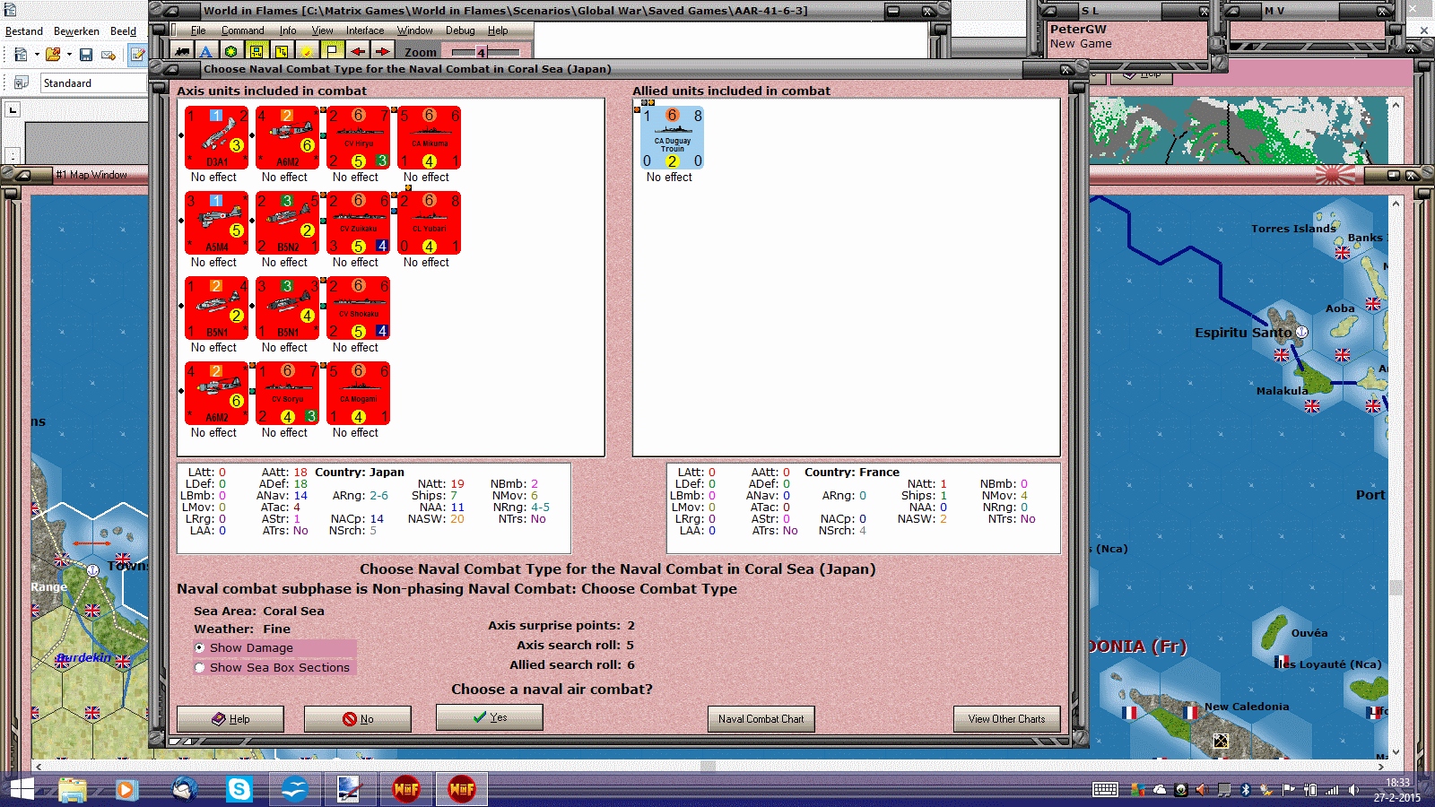Expand the dropdown arrow beside the open-folder icon
Viewport: 1435px width, 807px height.
tap(69, 55)
